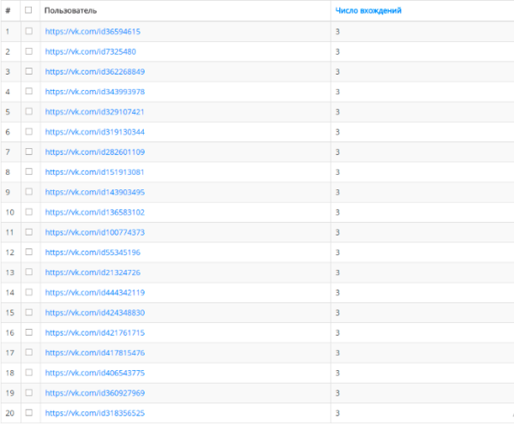Open vk.com/id318356525 profile link
The height and width of the screenshot is (424, 514).
[95, 413]
